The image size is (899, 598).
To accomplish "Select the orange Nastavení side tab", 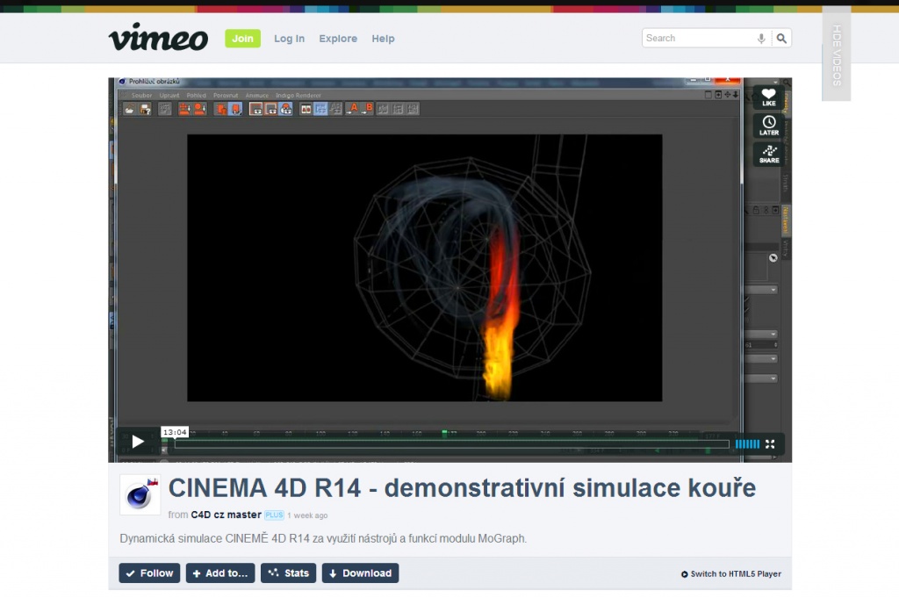I will (786, 220).
